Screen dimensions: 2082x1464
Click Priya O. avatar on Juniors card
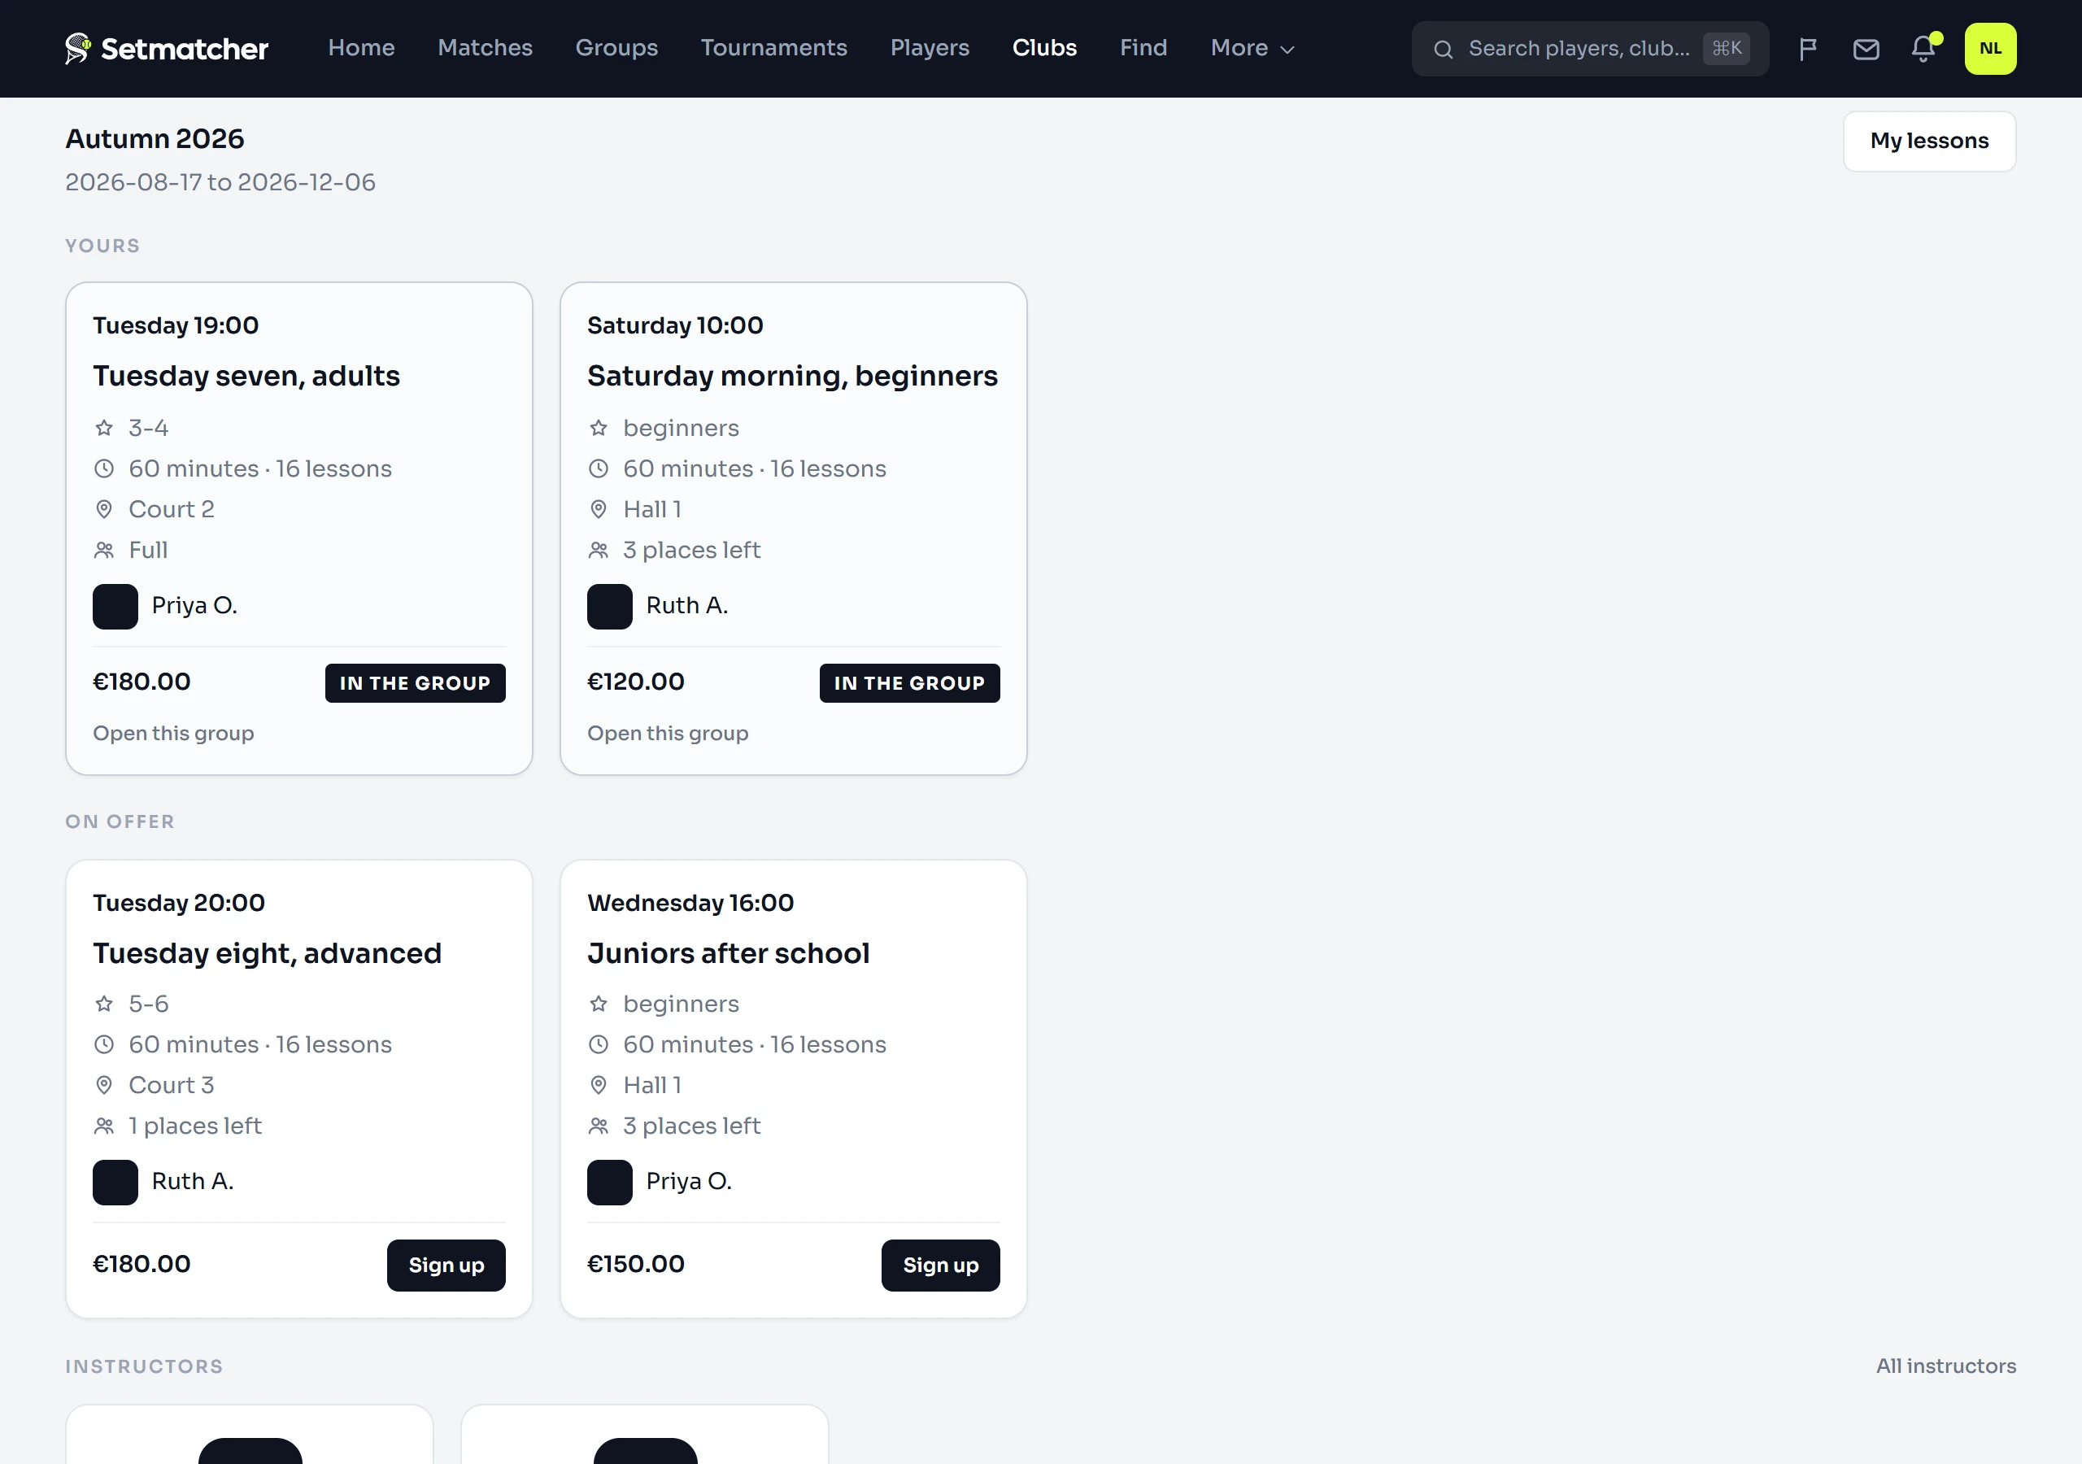tap(609, 1183)
